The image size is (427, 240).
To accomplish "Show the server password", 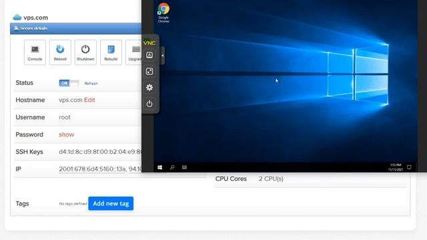I will [x=66, y=135].
